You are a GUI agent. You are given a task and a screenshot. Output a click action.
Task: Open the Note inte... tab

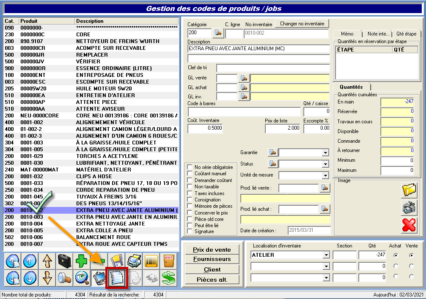[378, 34]
